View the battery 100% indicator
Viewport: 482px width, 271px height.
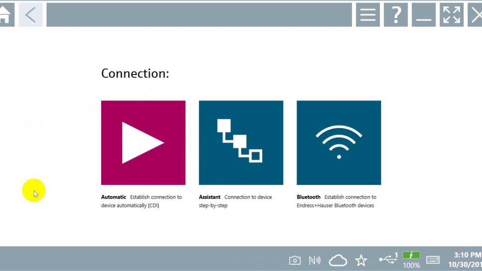pos(411,260)
